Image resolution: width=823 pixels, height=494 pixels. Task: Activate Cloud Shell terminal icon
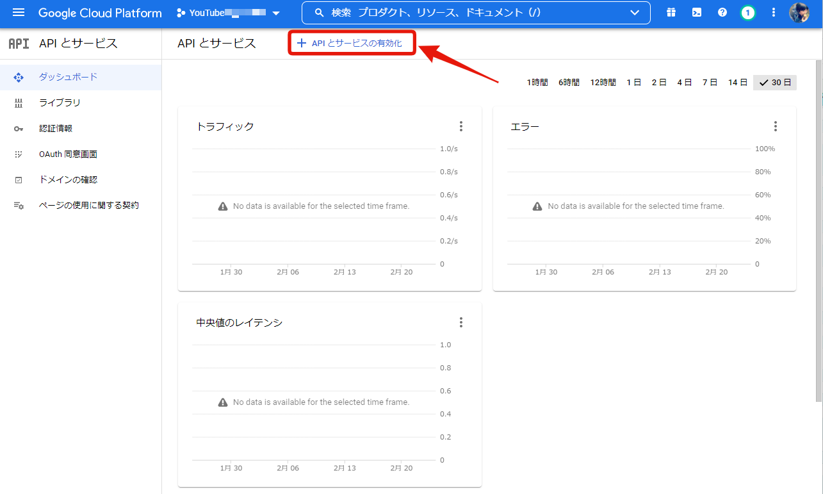point(696,13)
